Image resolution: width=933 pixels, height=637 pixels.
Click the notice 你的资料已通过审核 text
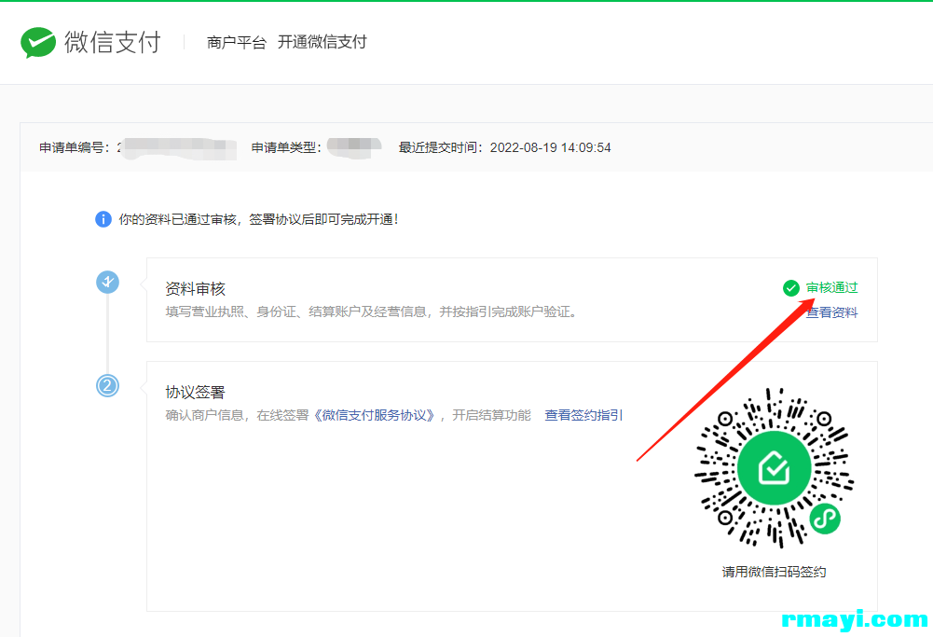257,219
